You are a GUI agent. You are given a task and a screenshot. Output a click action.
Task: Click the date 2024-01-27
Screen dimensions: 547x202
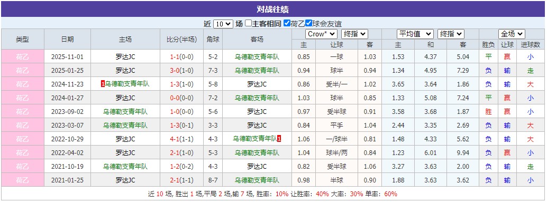[x=67, y=98]
